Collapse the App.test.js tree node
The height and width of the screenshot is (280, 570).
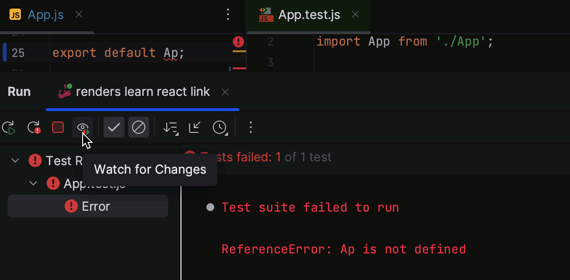point(33,183)
